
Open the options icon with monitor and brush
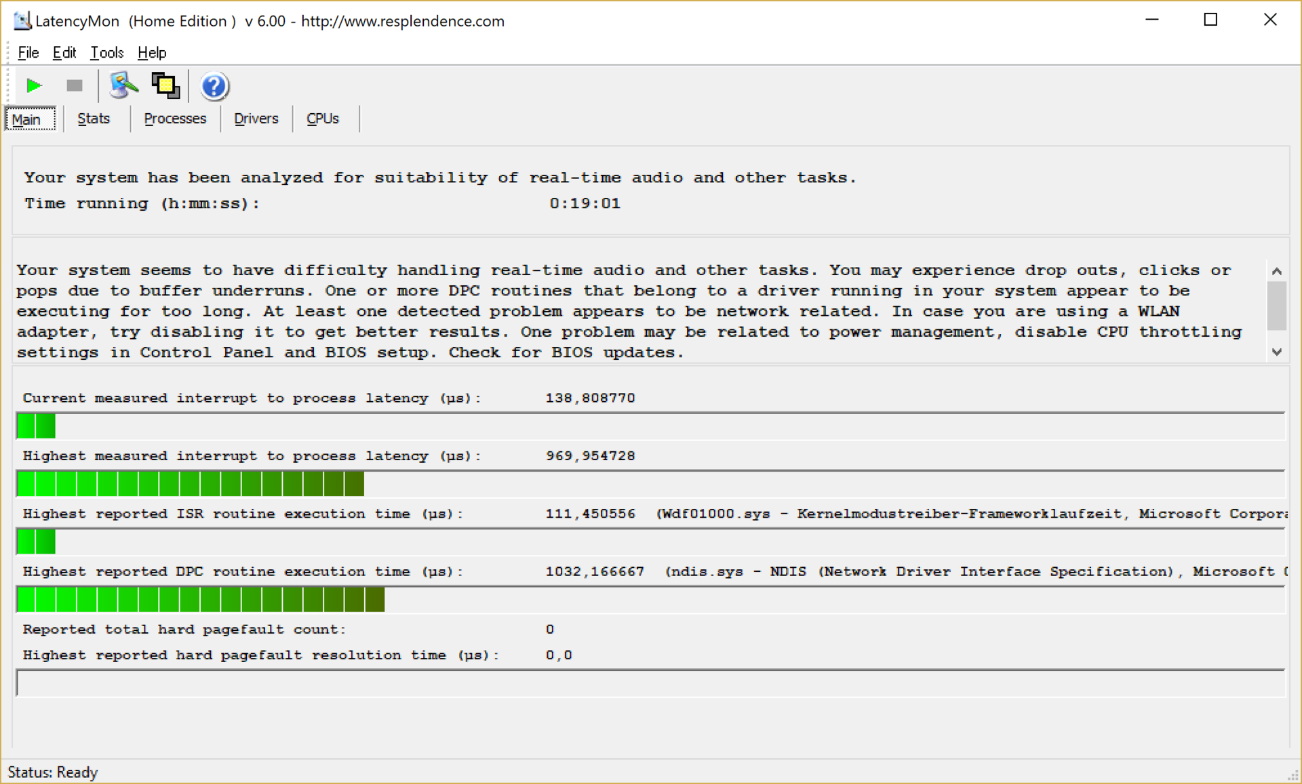coord(123,86)
